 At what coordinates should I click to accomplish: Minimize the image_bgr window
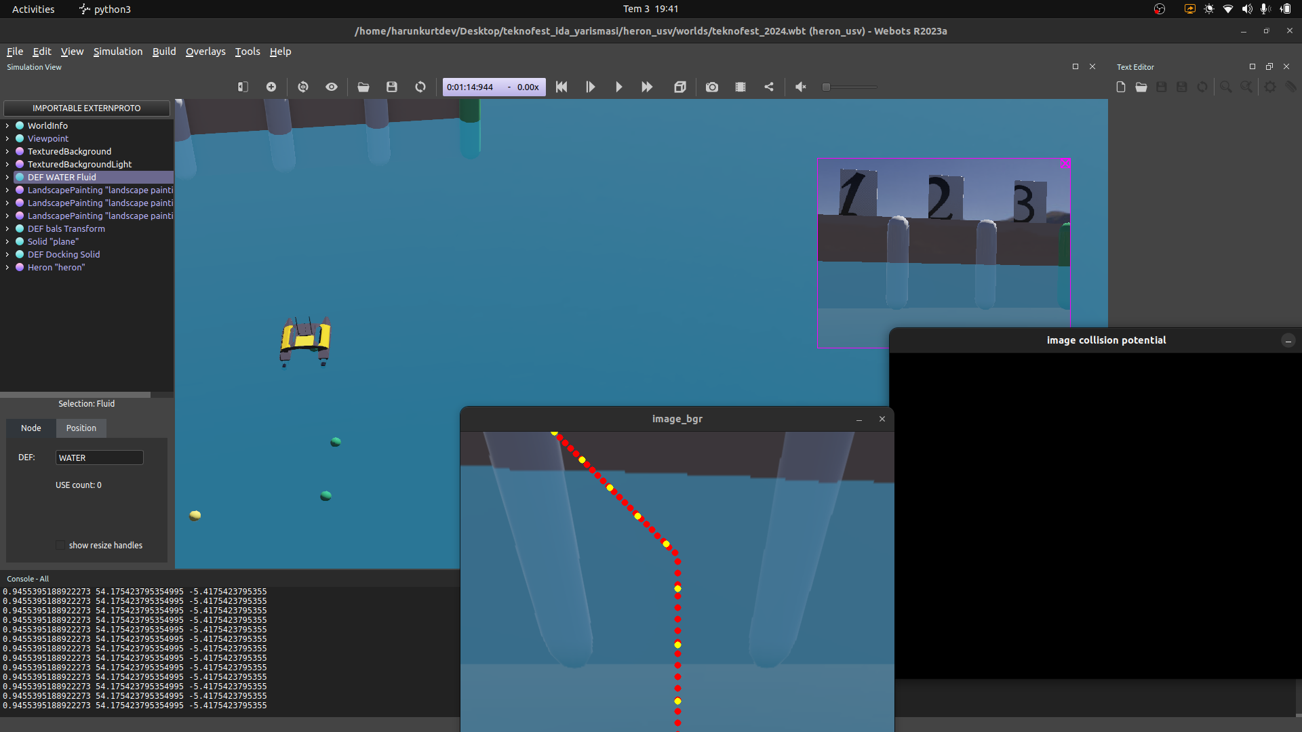coord(859,420)
